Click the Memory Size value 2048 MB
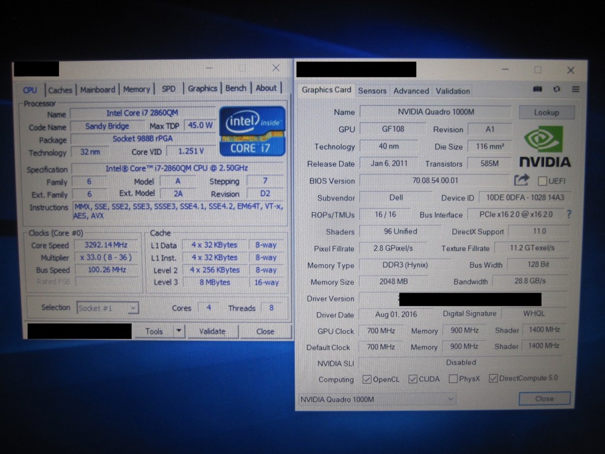Viewport: 605px width, 454px height. pos(393,282)
